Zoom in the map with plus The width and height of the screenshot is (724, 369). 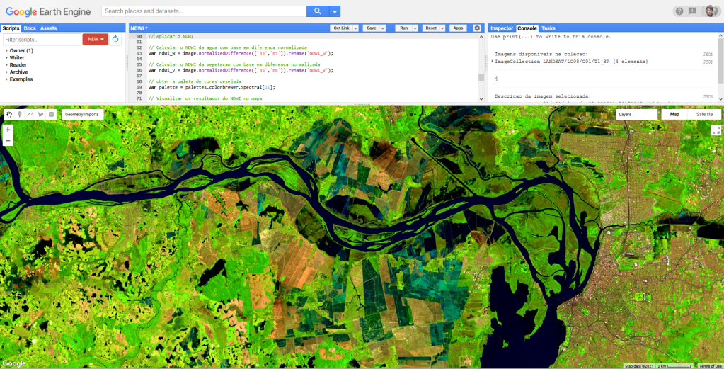(x=8, y=130)
